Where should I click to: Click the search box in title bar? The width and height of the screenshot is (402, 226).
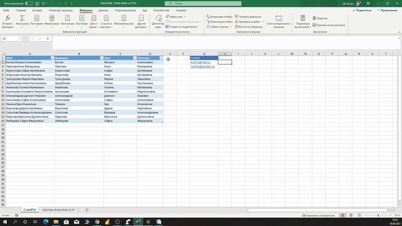(x=203, y=4)
